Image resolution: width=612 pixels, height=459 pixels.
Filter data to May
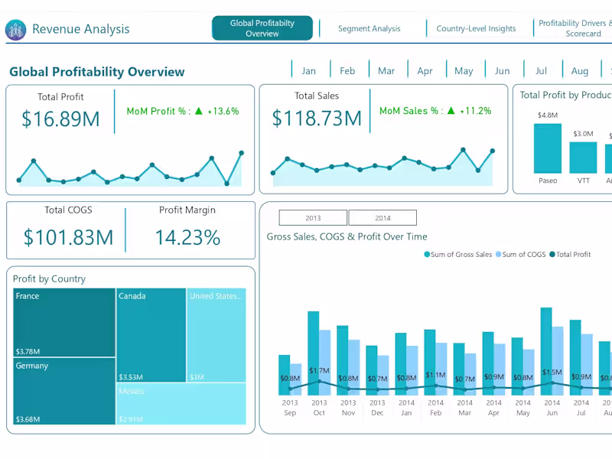tap(464, 70)
